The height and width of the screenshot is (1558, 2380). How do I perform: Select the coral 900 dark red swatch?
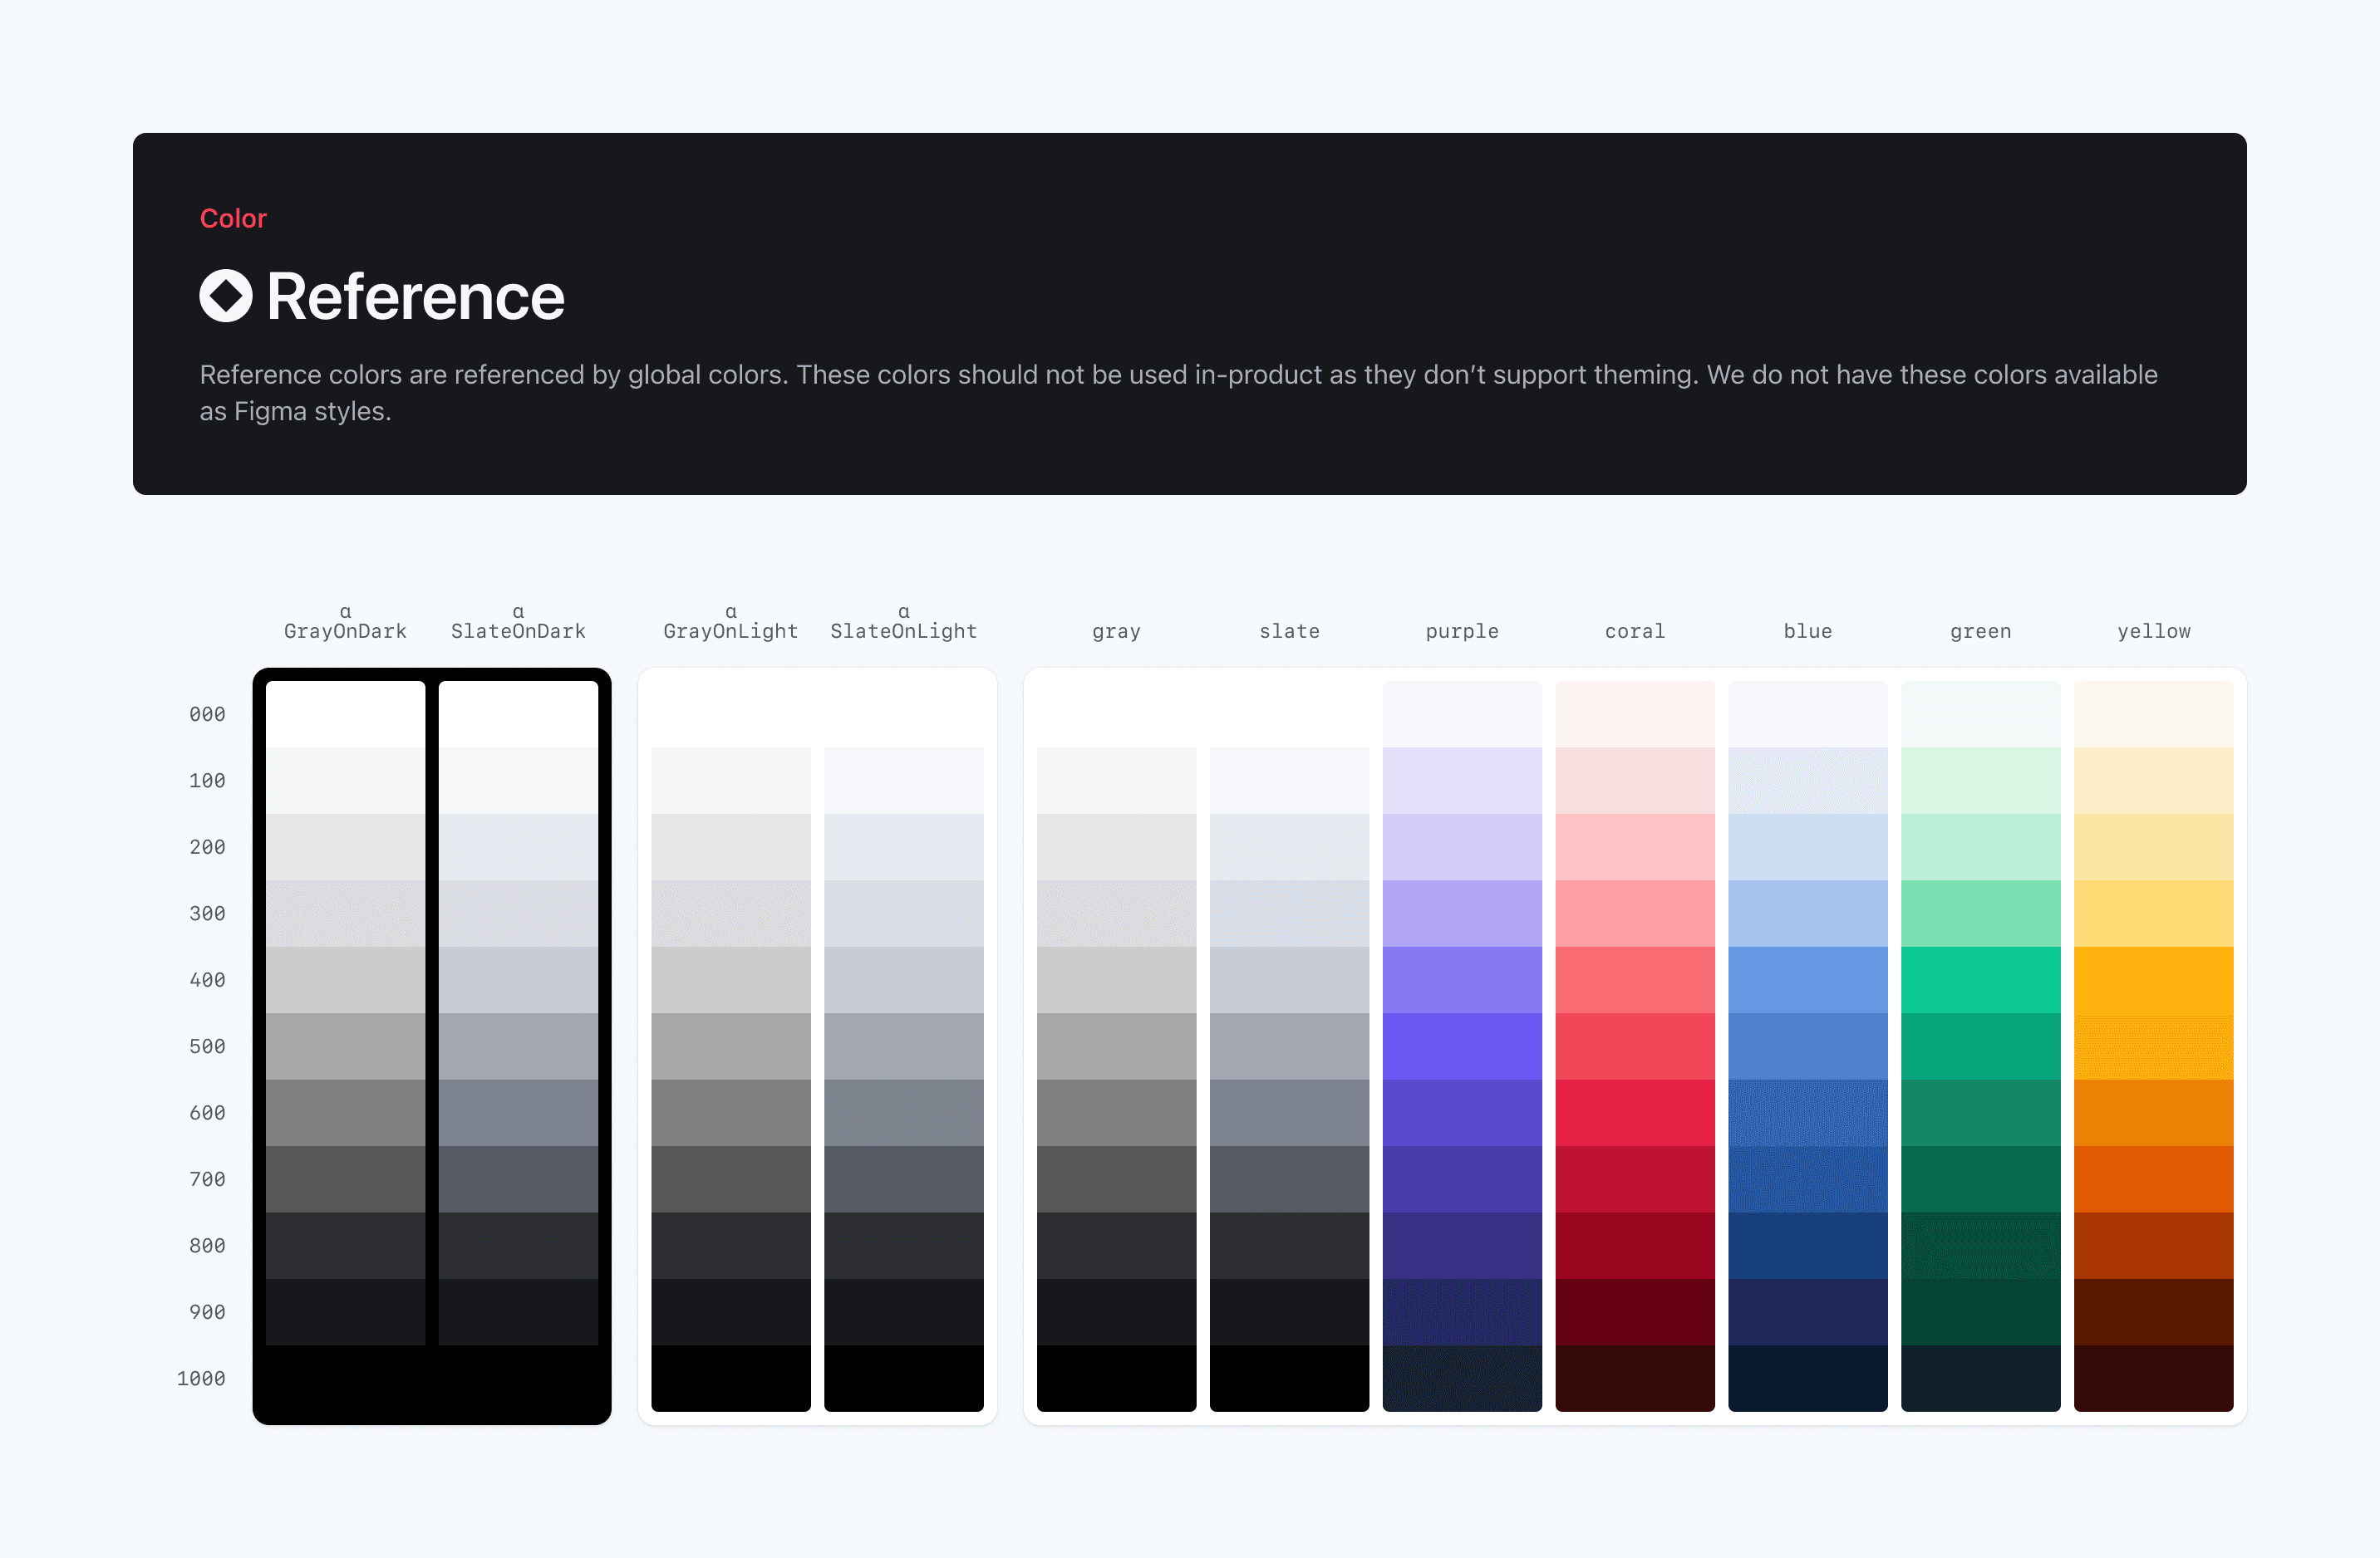[x=1635, y=1312]
